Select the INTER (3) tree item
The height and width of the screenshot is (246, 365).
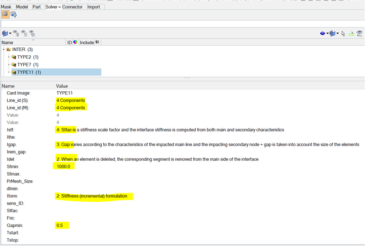(22, 49)
